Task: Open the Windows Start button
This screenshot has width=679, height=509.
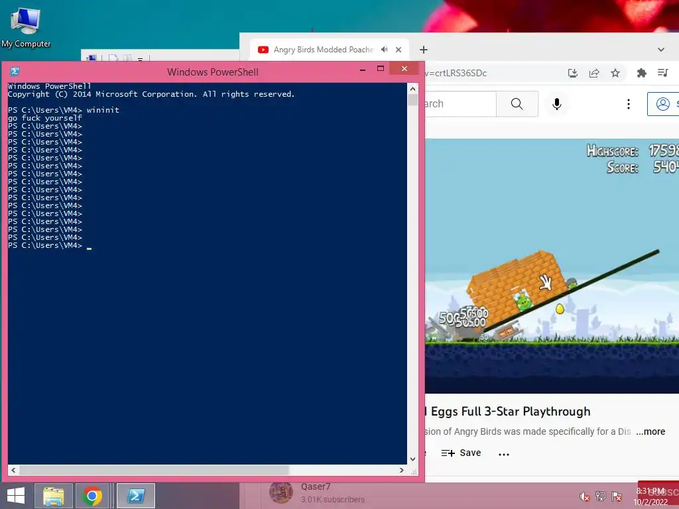Action: [x=16, y=496]
